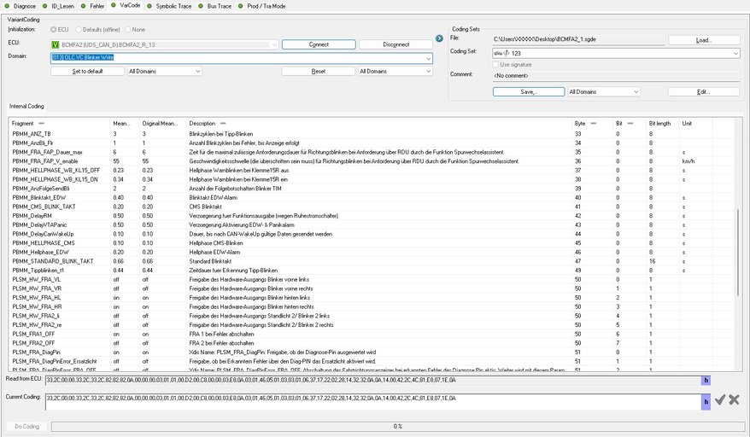Click the Comment field showing No comment
750x437 pixels.
[616, 76]
